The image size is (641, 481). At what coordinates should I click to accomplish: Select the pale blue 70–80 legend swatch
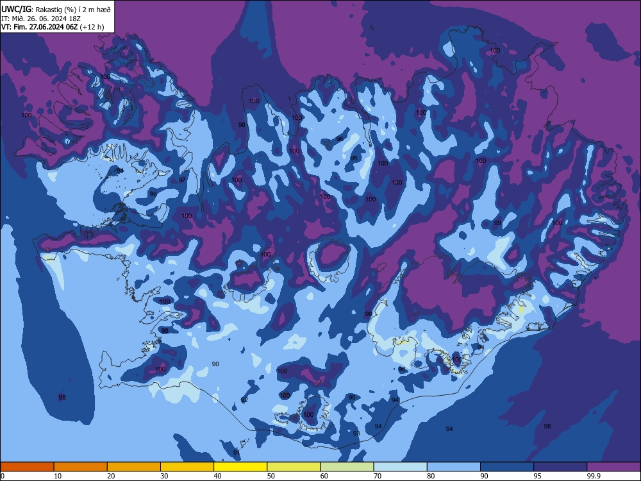coord(401,467)
